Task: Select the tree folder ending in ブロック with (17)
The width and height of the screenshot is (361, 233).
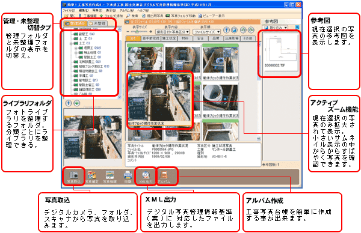Action: point(91,67)
